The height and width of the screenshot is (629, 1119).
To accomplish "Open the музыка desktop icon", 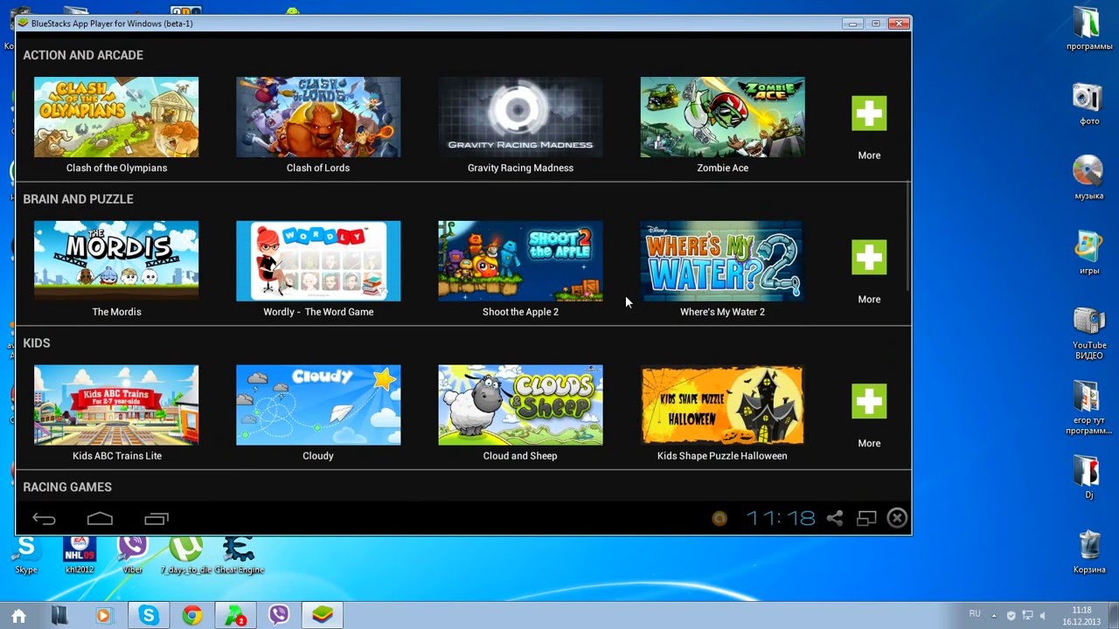I will pyautogui.click(x=1088, y=177).
